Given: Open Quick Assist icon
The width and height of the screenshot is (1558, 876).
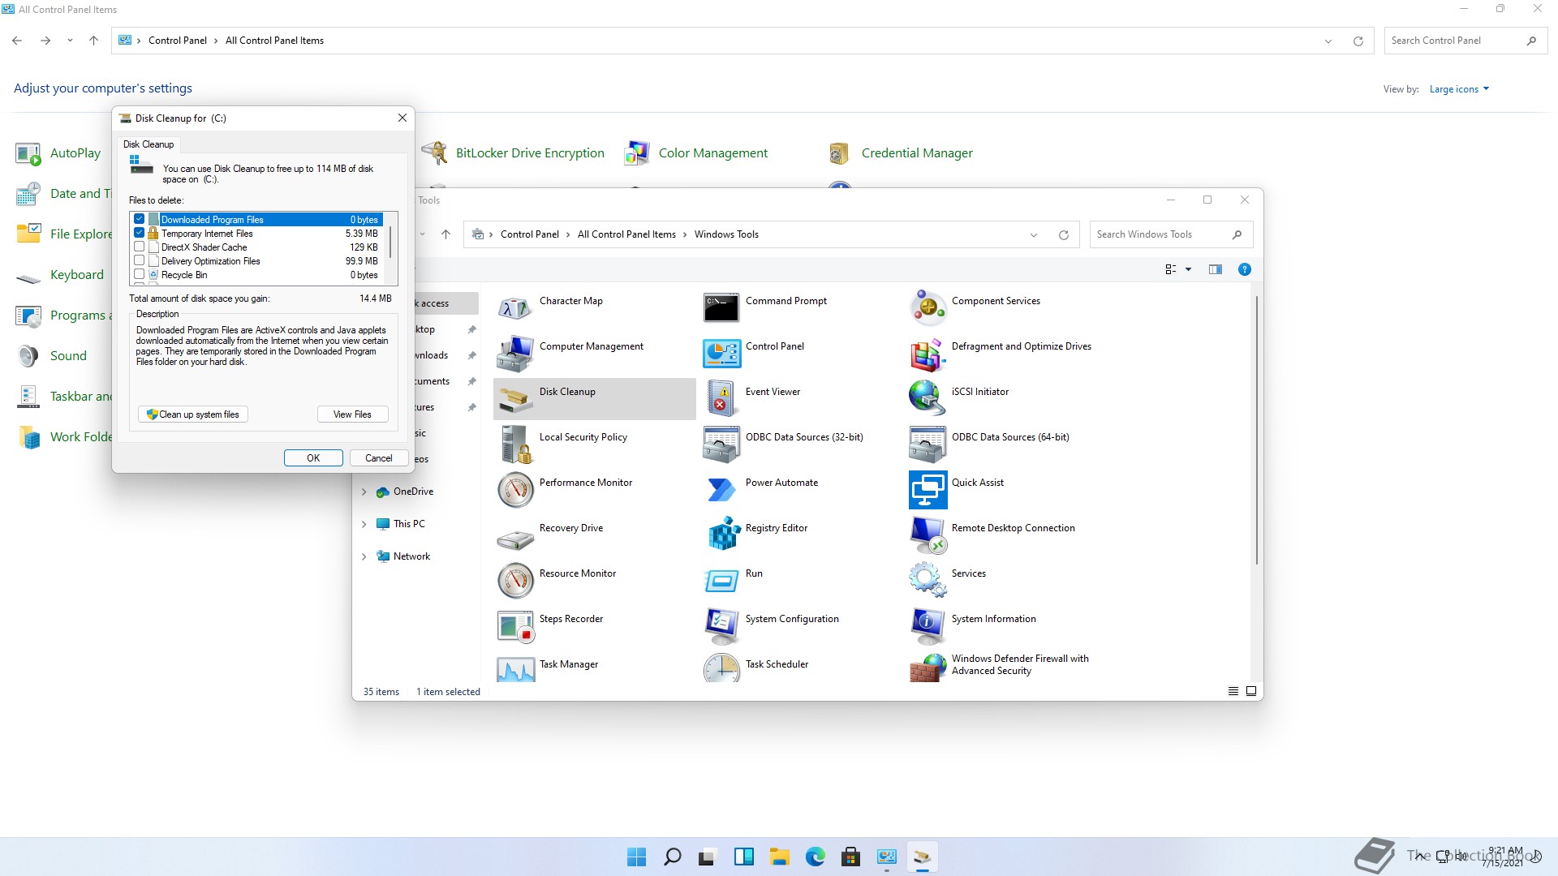Looking at the screenshot, I should pos(927,490).
